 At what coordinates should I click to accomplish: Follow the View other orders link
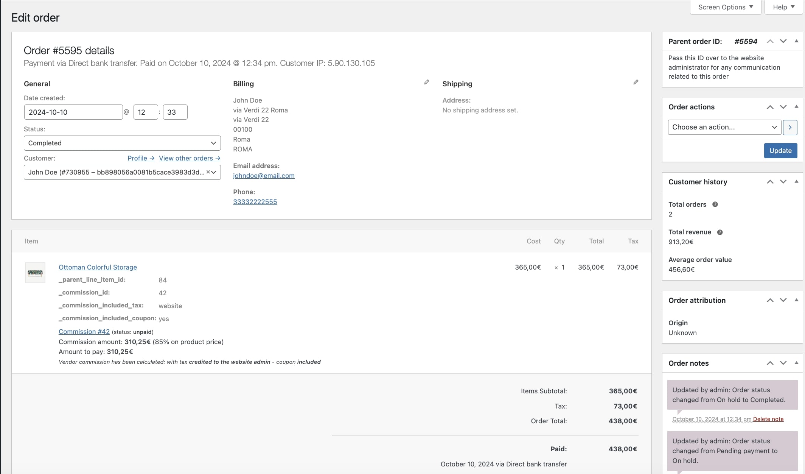190,158
